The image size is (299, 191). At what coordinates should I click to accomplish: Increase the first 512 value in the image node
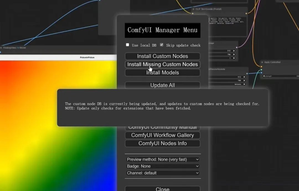click(234, 51)
